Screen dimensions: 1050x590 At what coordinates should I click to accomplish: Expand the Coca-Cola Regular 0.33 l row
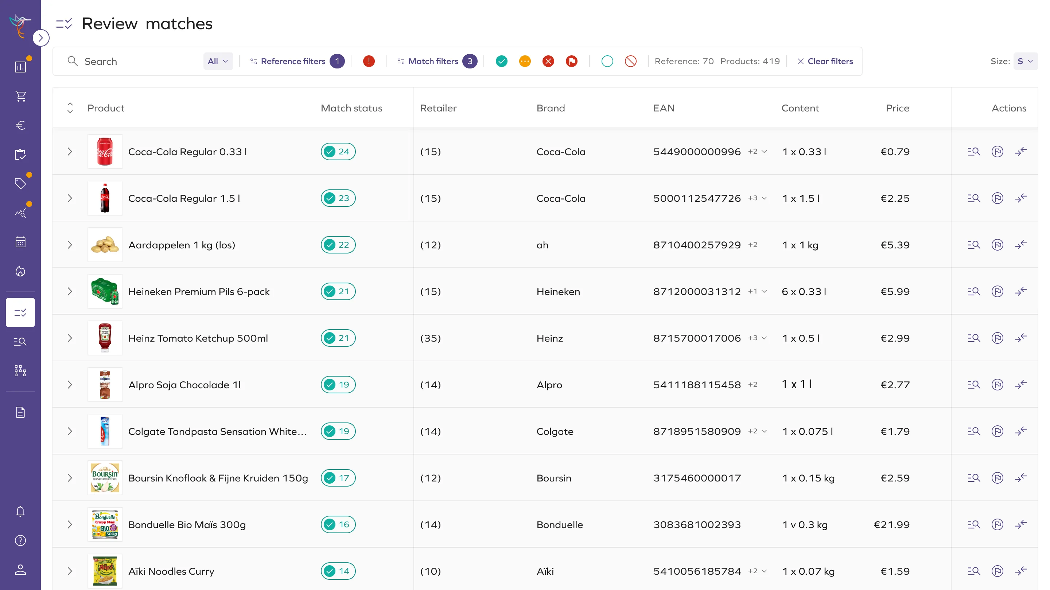pos(70,152)
